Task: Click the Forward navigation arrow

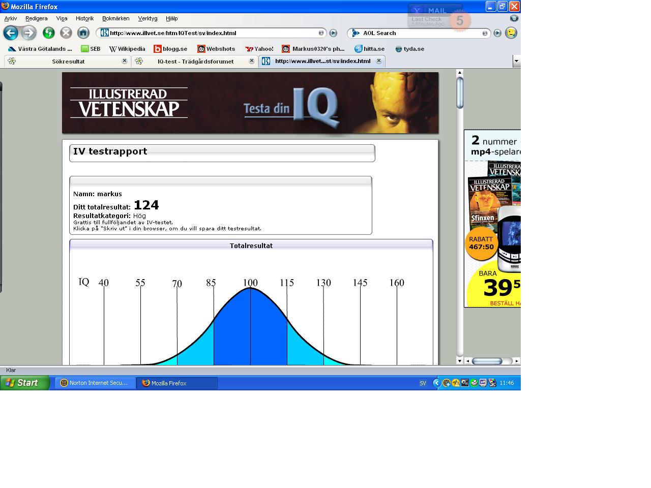Action: [29, 33]
